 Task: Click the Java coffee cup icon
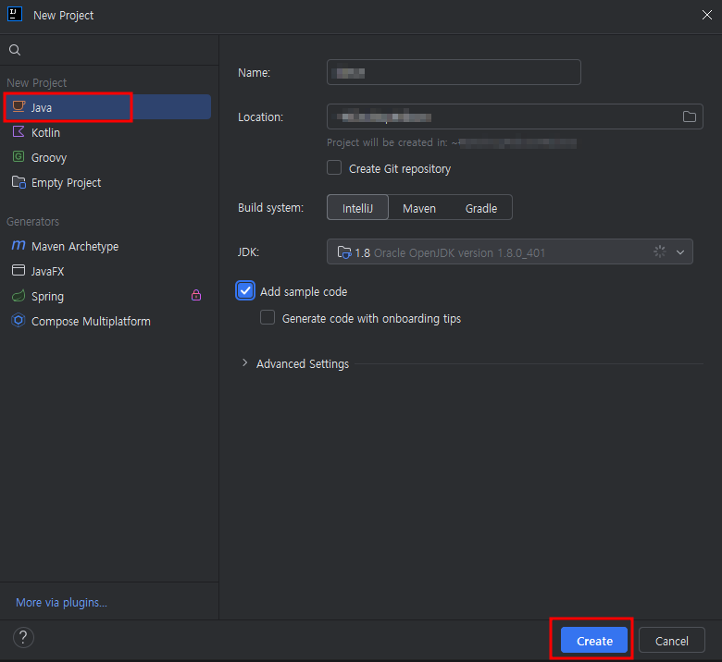coord(19,106)
